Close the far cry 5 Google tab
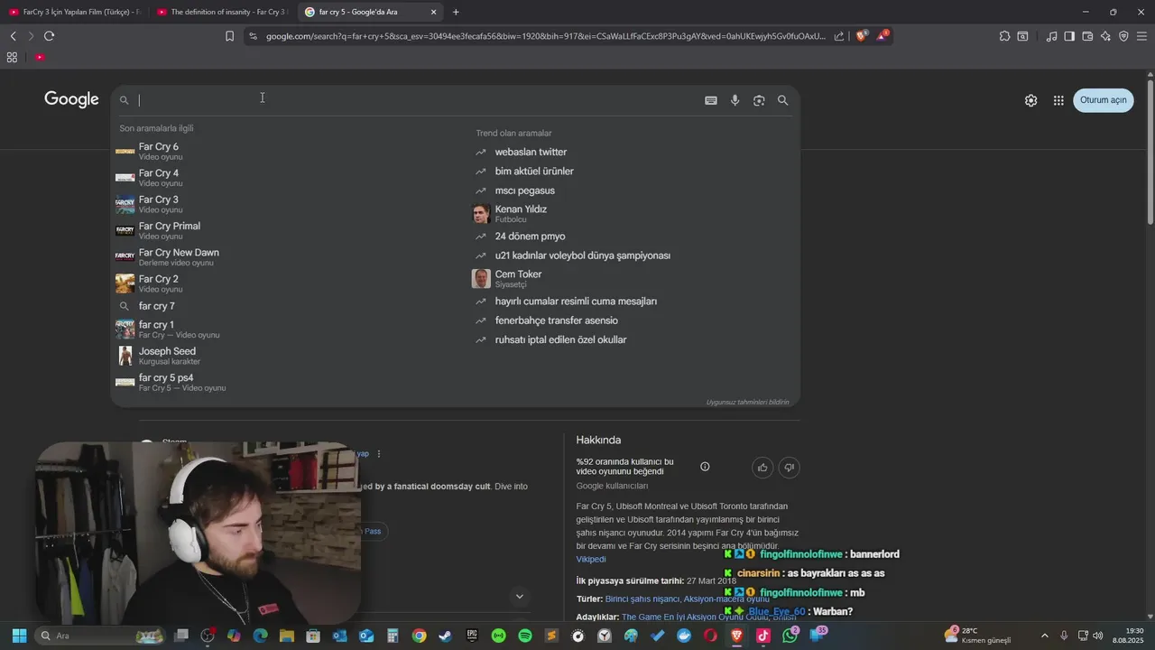 (433, 12)
